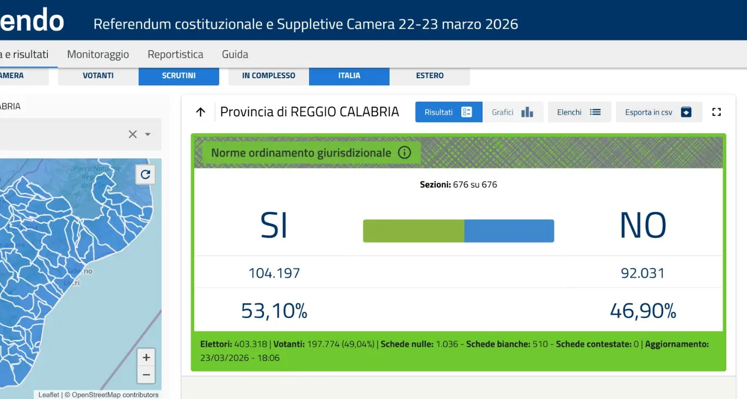Screen dimensions: 747x399
Task: Clear the selection with the X button
Action: (x=132, y=134)
